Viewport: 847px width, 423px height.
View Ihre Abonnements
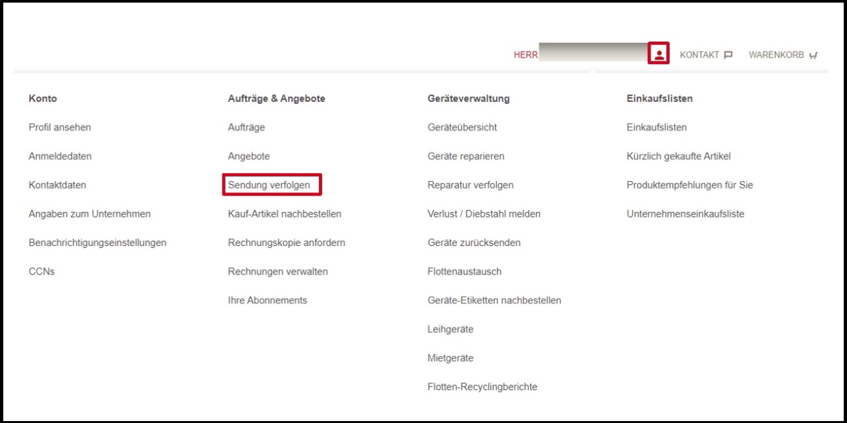(267, 300)
